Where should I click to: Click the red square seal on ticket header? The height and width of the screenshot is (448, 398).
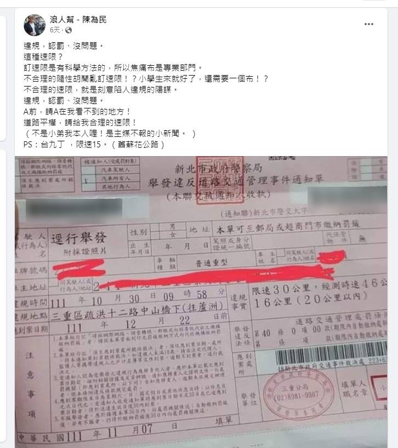(220, 180)
